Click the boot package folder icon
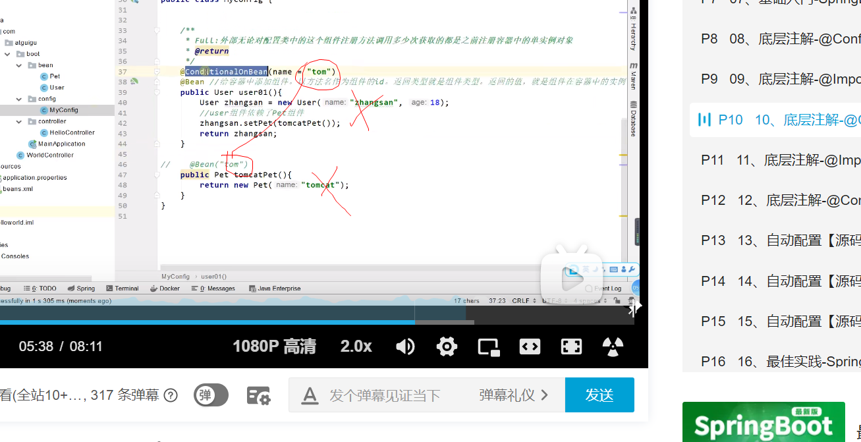 click(20, 54)
